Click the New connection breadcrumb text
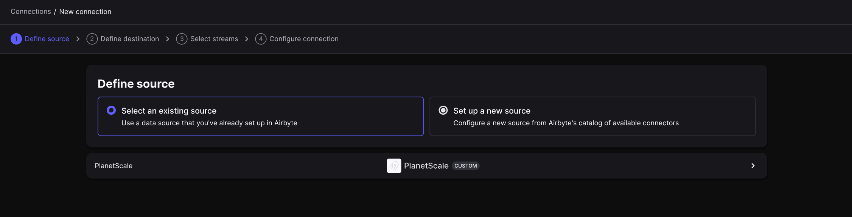Image resolution: width=852 pixels, height=217 pixels. 85,12
